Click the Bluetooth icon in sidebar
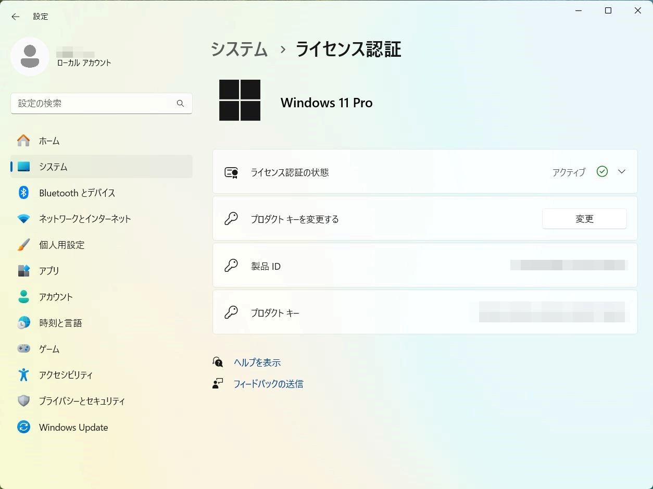Screen dimensions: 653x489 [23, 193]
